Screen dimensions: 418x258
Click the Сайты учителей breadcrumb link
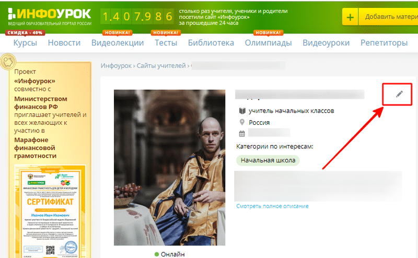pyautogui.click(x=161, y=66)
